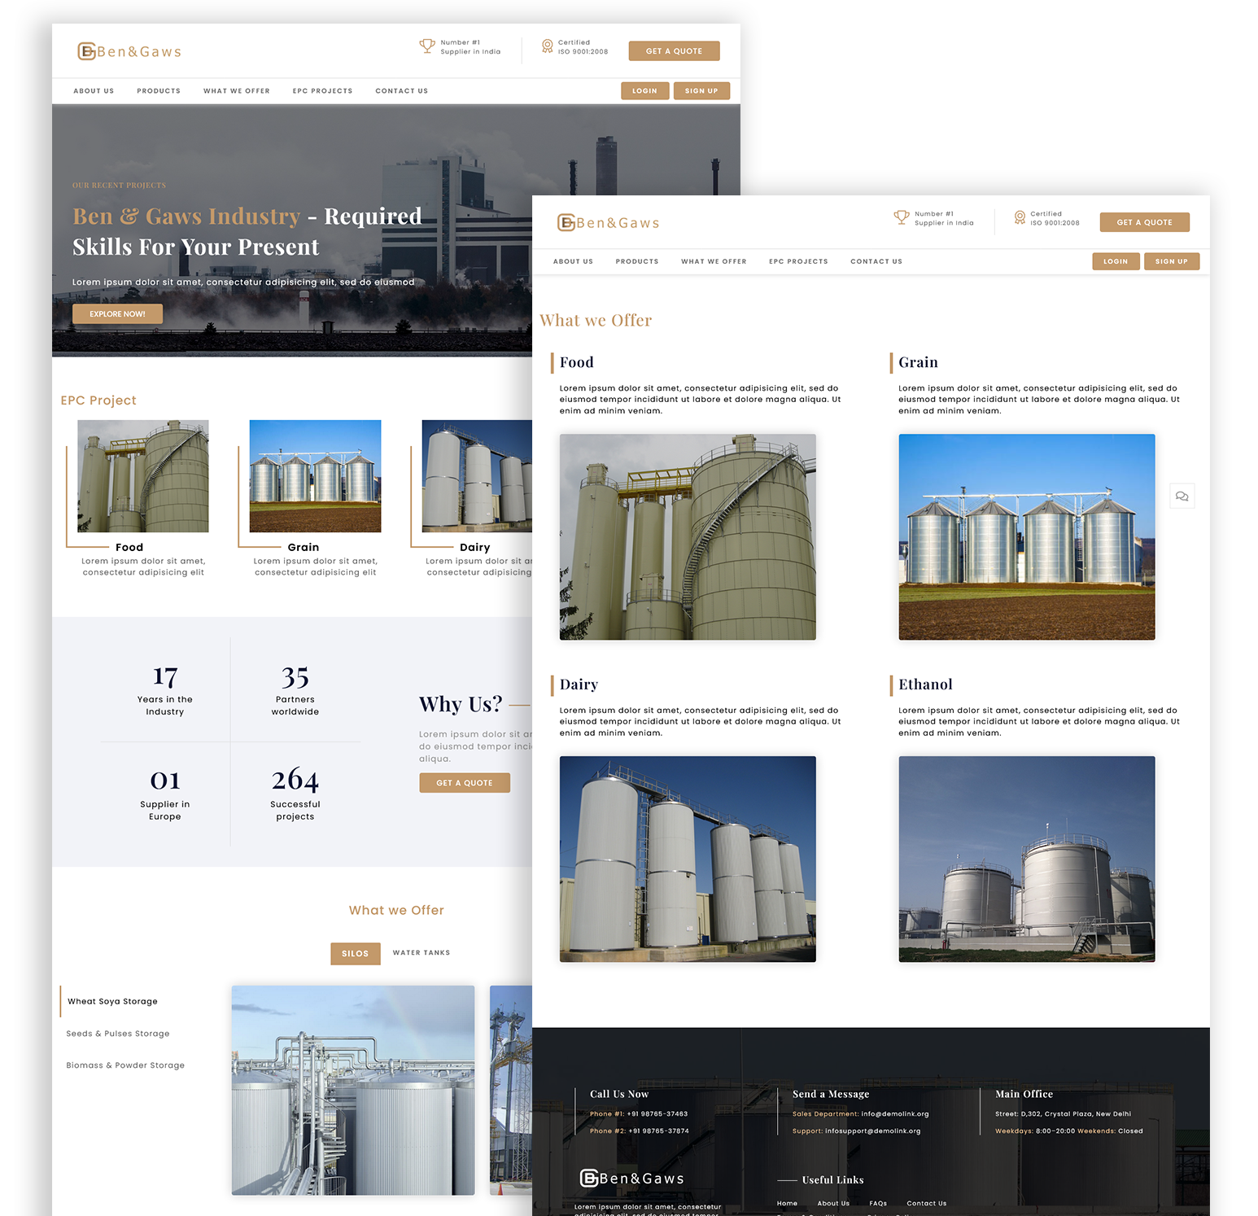
Task: Switch to the WATER TANKS tab
Action: (421, 953)
